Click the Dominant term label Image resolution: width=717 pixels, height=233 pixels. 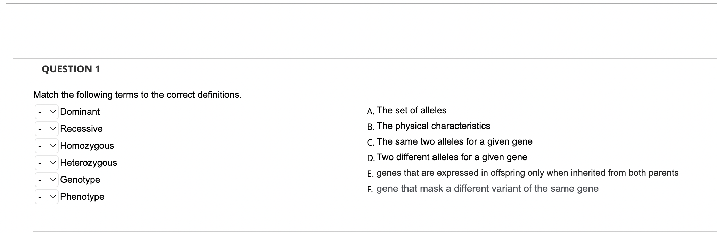pos(80,112)
